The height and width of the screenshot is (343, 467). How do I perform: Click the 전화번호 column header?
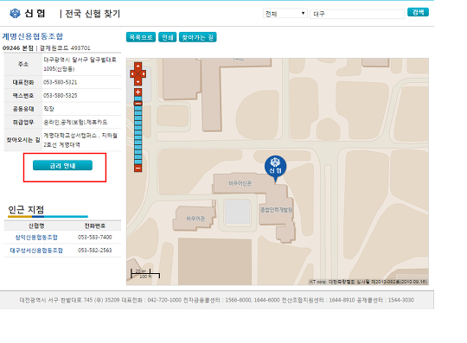95,225
